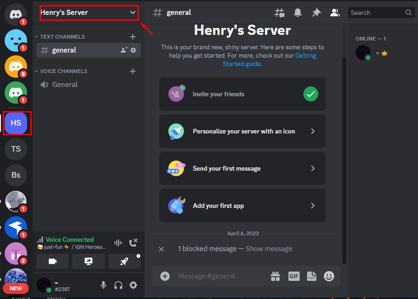418x299 pixels.
Task: Dismiss the blocked message notice
Action: tap(161, 249)
